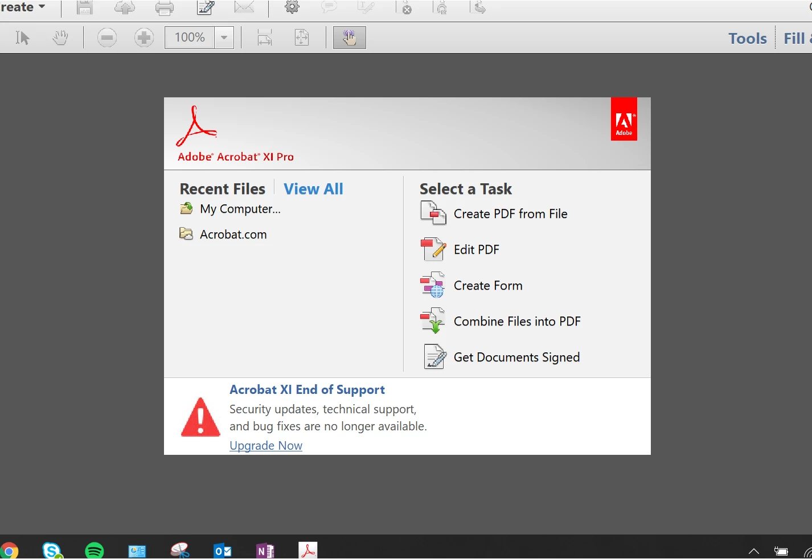This screenshot has width=812, height=559.
Task: Click the Print file icon
Action: [165, 7]
